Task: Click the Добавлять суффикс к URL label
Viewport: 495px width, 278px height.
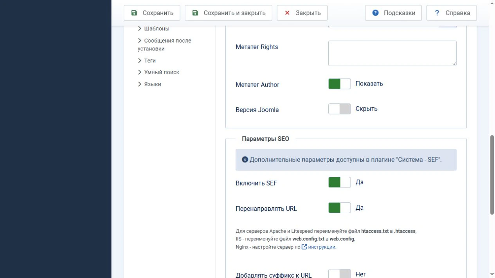Action: [274, 275]
